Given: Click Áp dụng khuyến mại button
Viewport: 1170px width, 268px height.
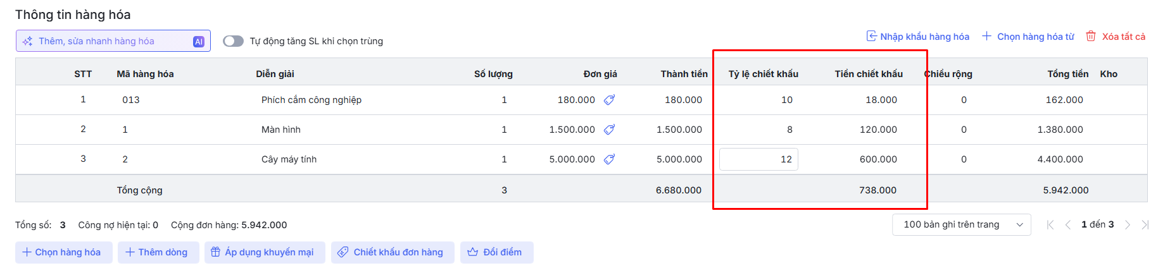Looking at the screenshot, I should (264, 252).
